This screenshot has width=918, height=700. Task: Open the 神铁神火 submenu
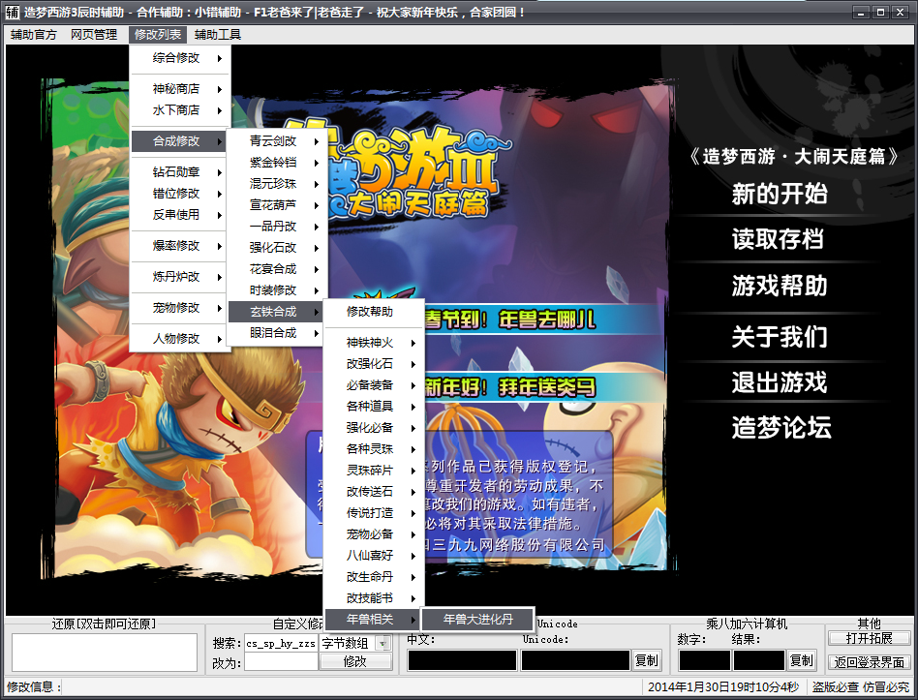[x=374, y=343]
